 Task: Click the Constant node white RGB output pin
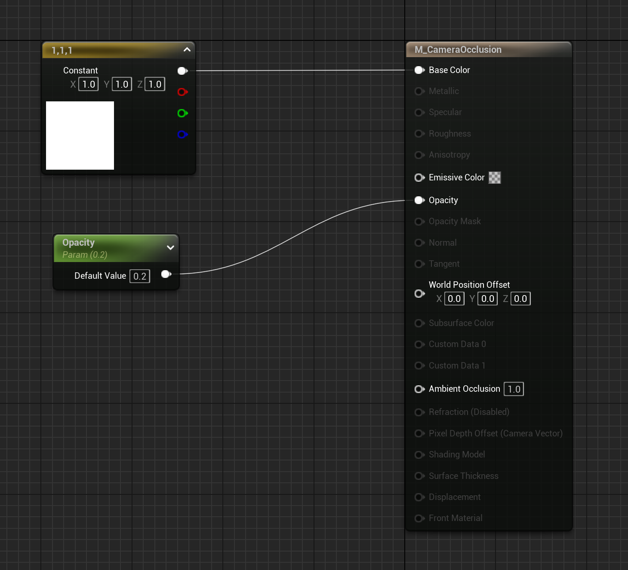183,71
